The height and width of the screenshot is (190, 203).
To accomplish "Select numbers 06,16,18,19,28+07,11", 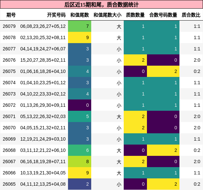I will pos(43,161).
